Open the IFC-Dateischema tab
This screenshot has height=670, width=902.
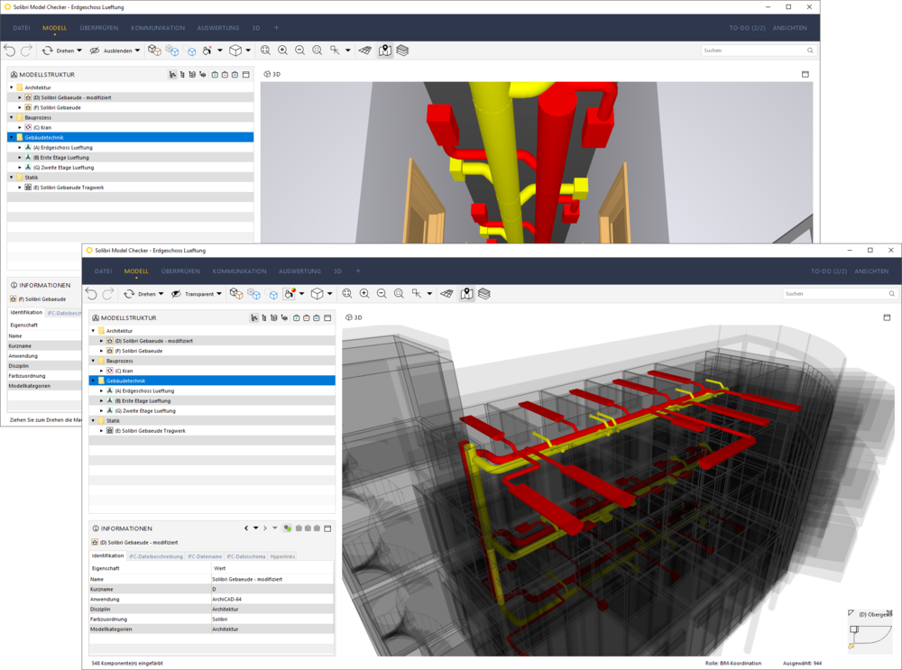tap(245, 556)
